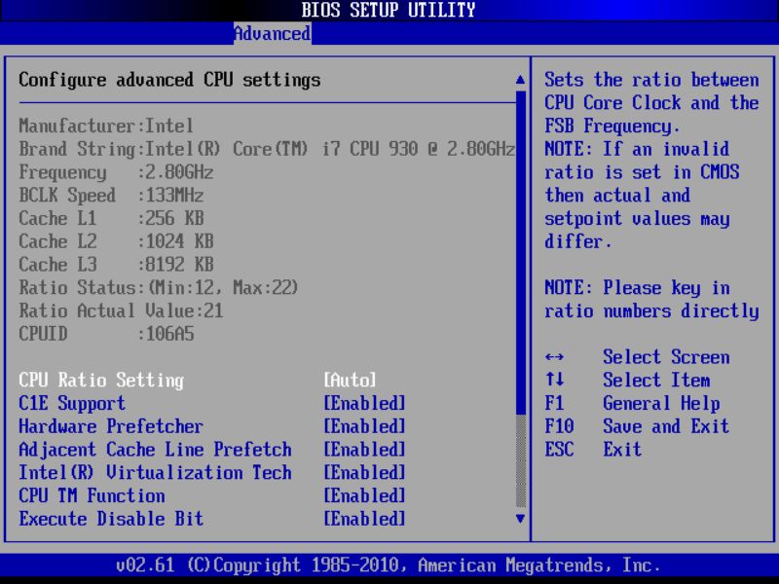Open the CPU Ratio Setting option
Screen dimensions: 779x584
click(97, 380)
